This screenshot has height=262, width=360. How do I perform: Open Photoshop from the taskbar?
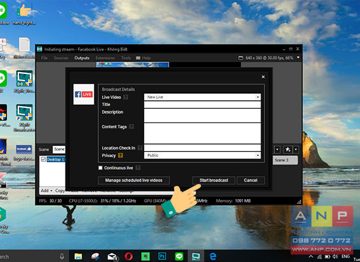click(x=162, y=256)
